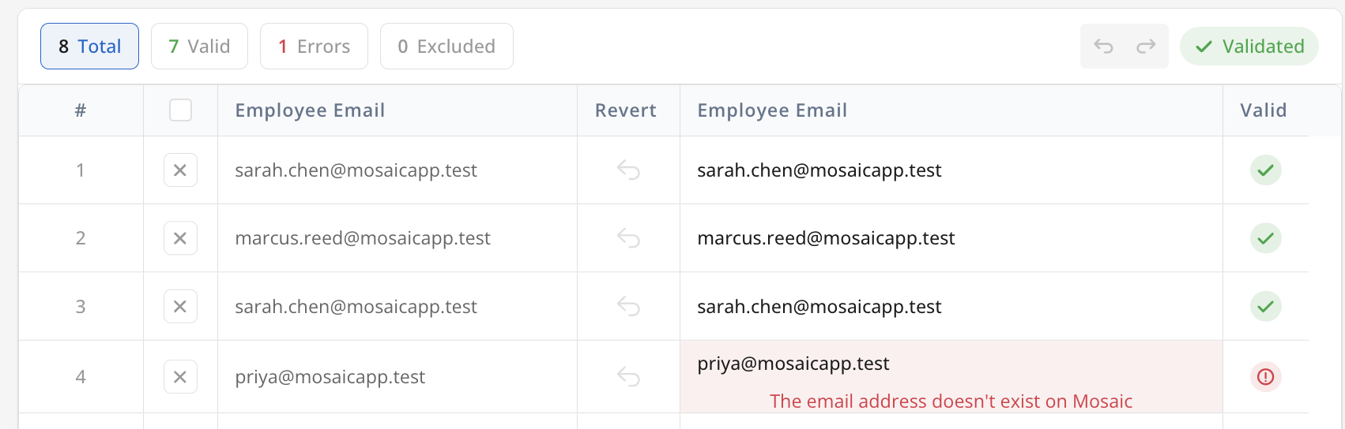Exclude row 1 with its X icon
The image size is (1345, 429).
tap(180, 170)
